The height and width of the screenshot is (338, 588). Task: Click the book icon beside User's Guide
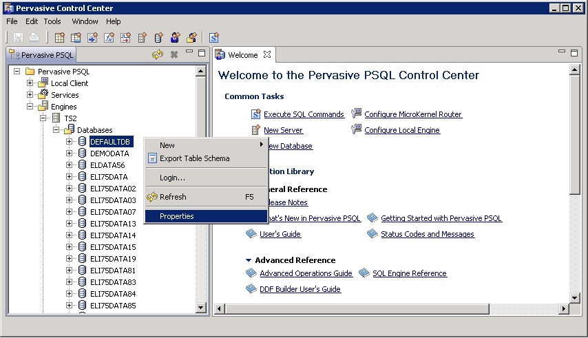click(x=251, y=234)
